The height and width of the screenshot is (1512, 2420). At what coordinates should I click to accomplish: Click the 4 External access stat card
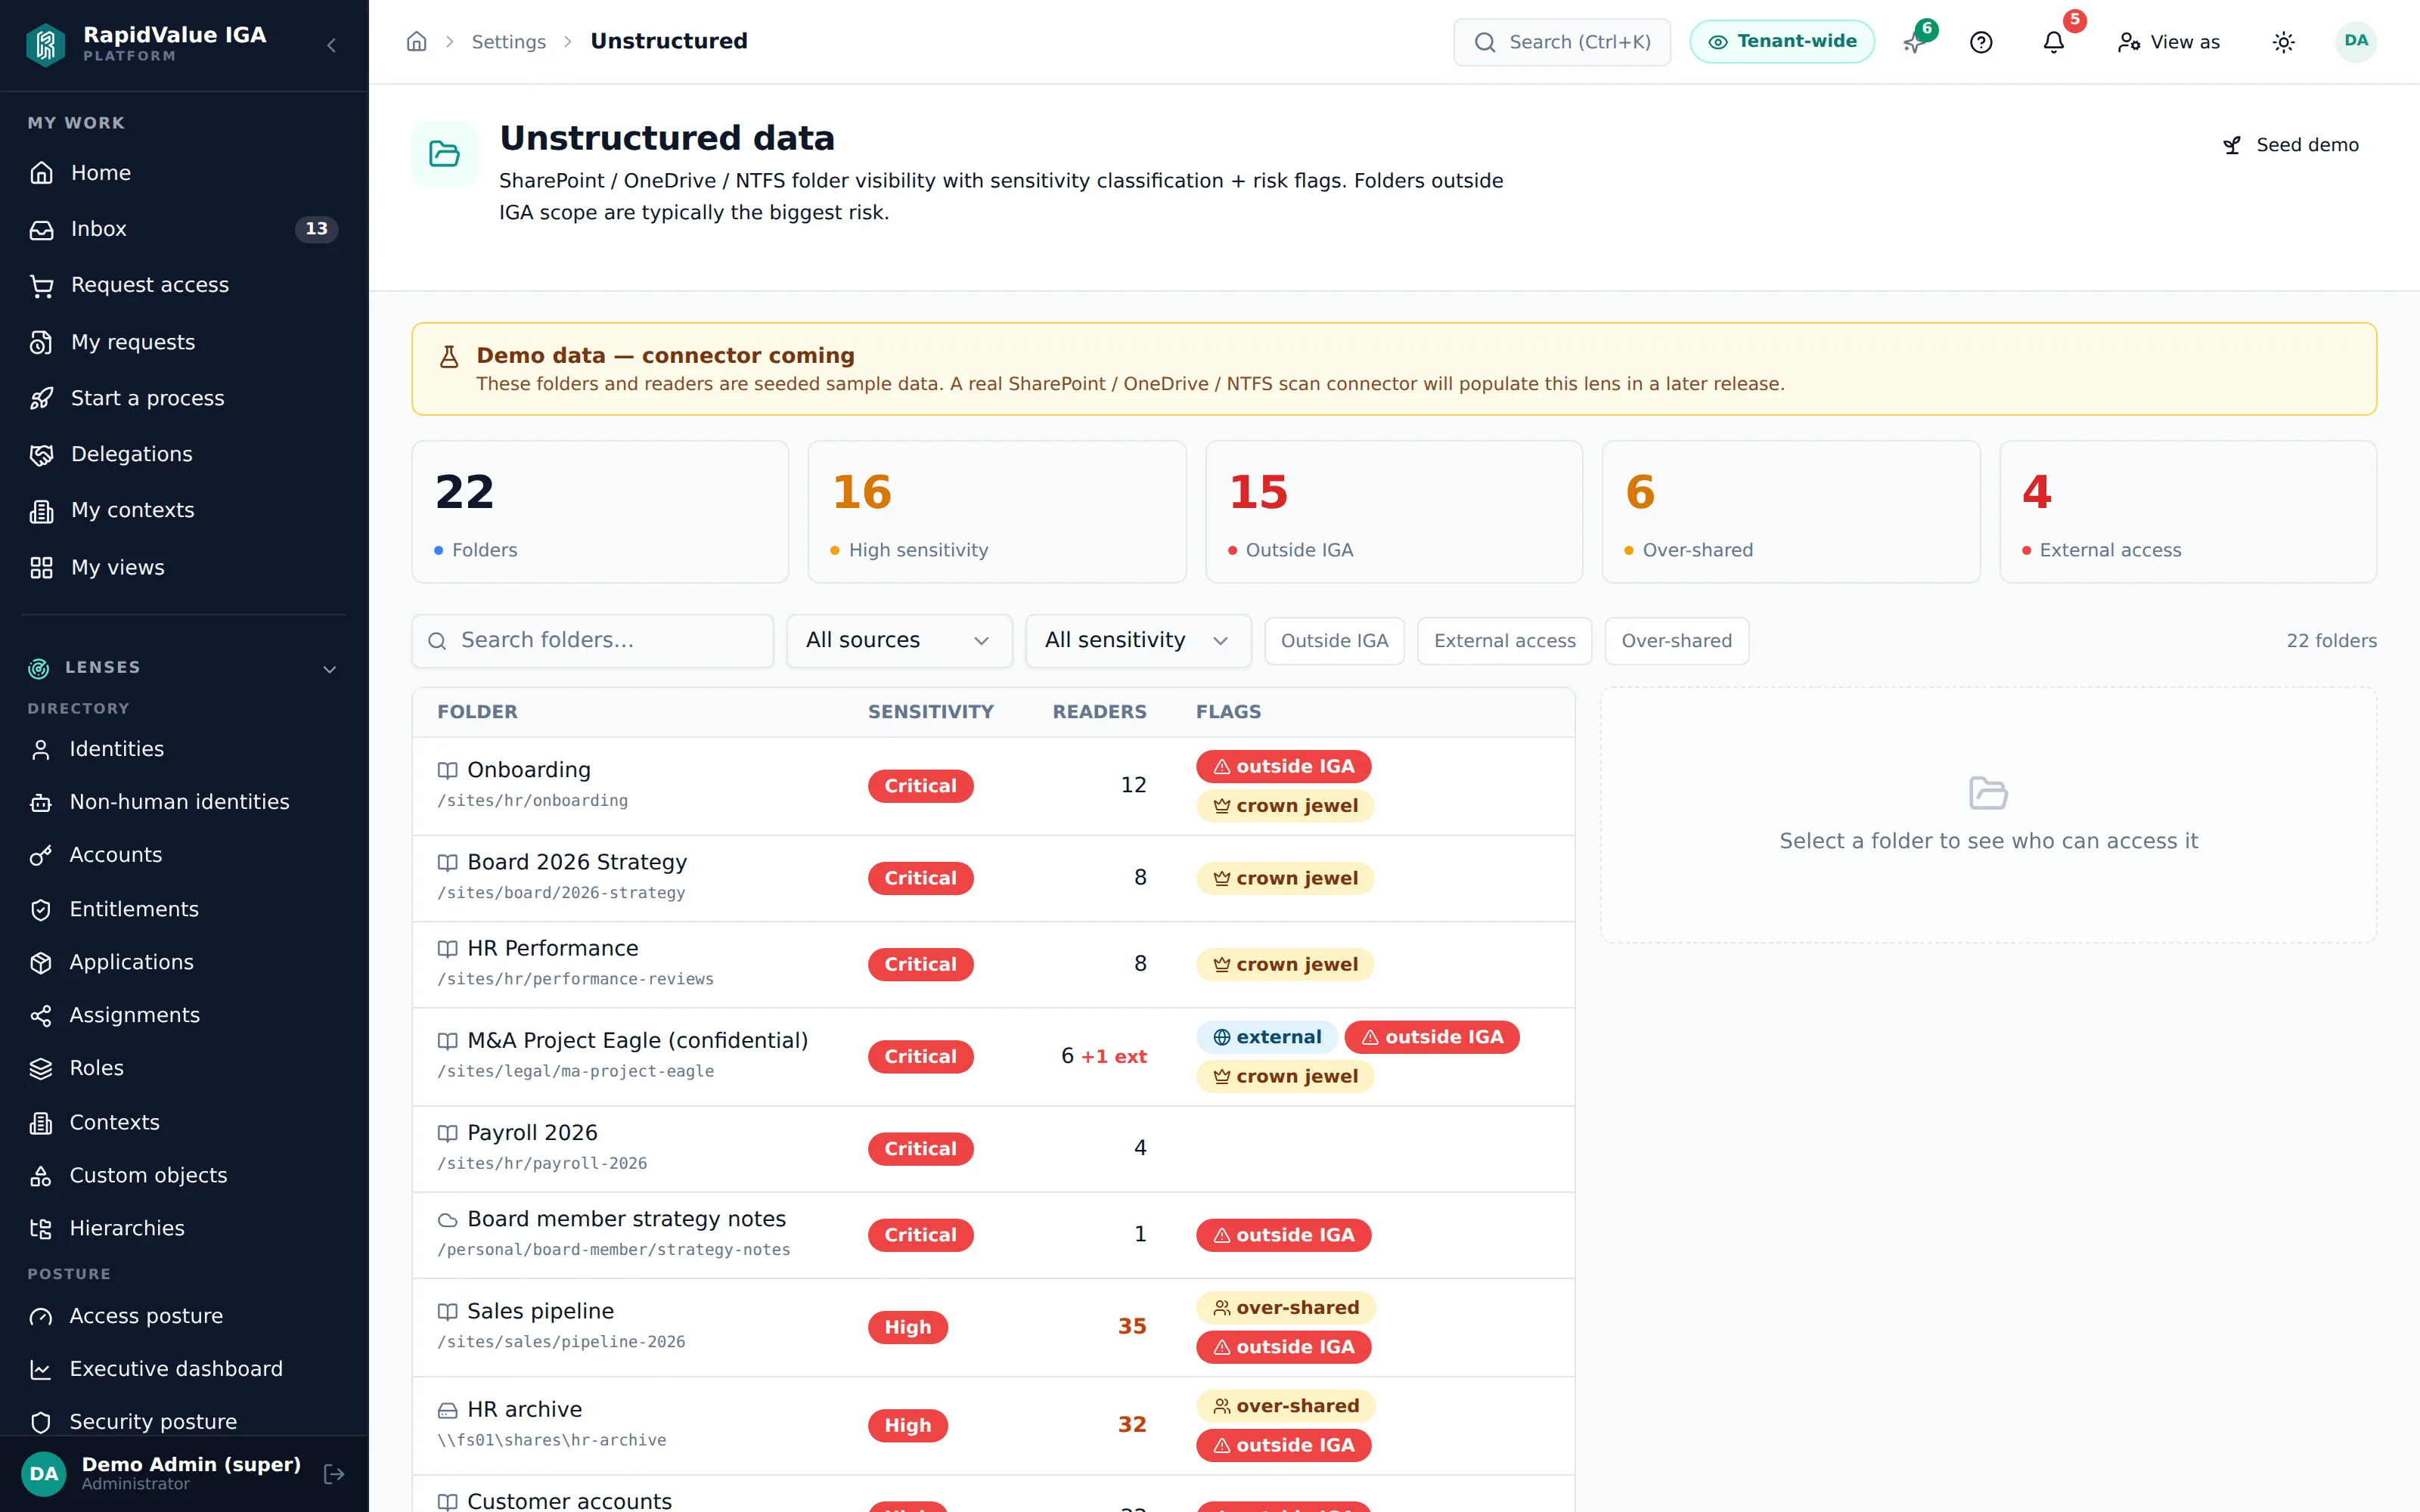coord(2188,512)
